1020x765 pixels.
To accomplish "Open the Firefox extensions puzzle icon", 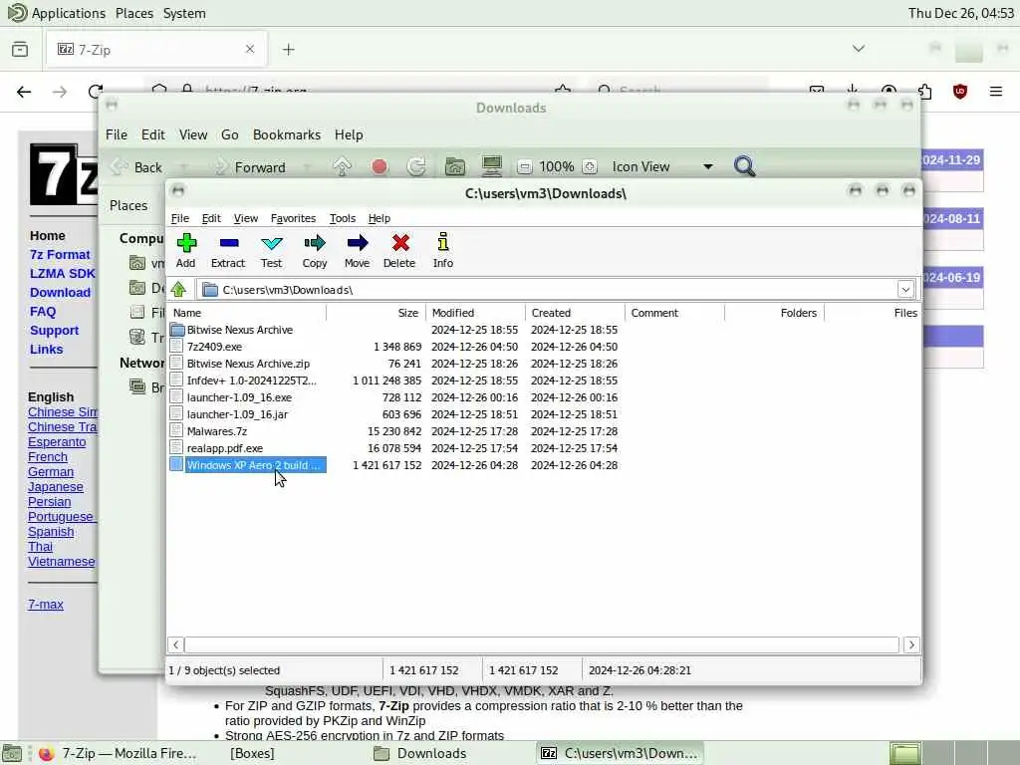I will click(x=924, y=92).
